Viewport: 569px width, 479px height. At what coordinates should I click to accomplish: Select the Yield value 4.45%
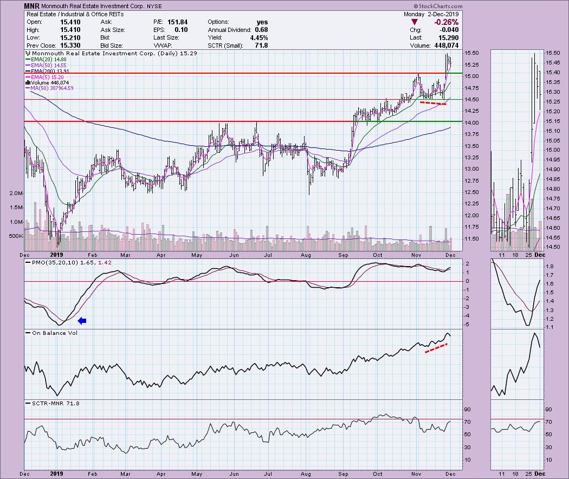(x=258, y=38)
